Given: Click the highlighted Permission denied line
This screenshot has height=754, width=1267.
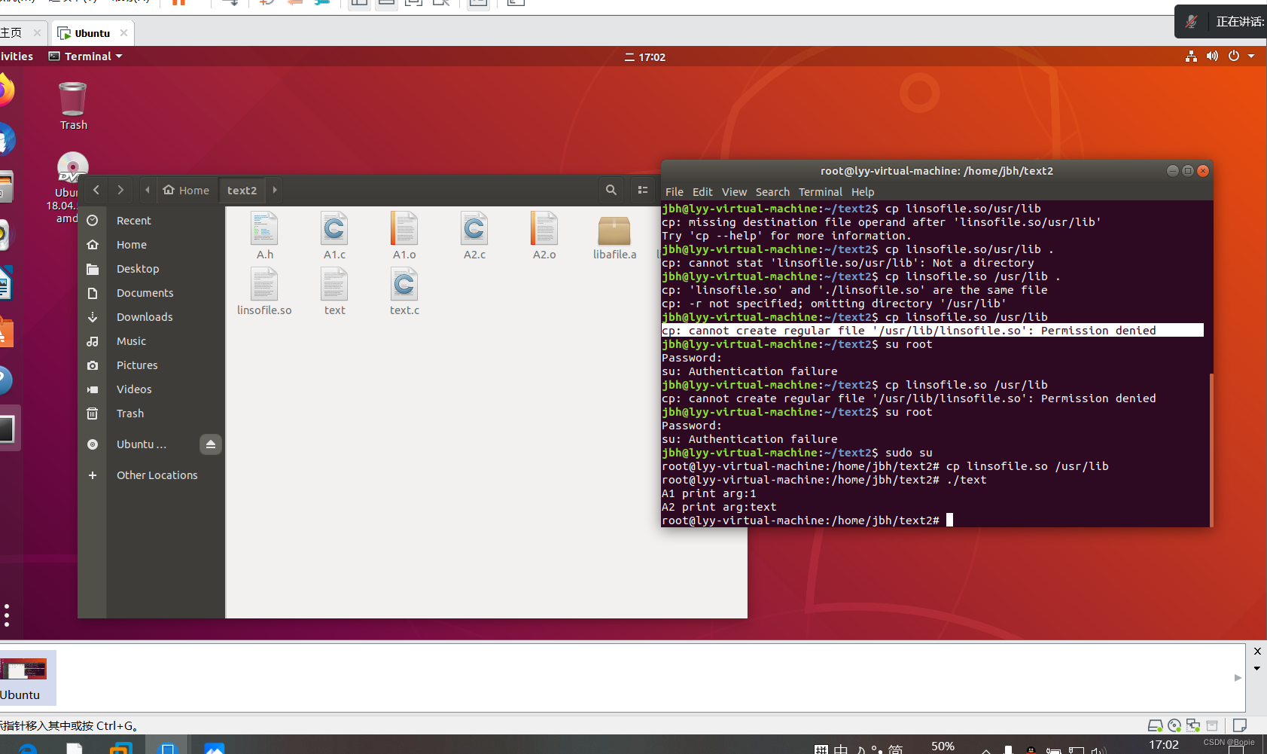Looking at the screenshot, I should click(932, 331).
